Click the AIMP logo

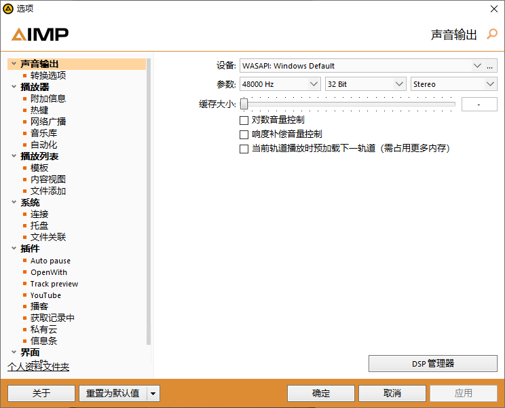click(40, 34)
